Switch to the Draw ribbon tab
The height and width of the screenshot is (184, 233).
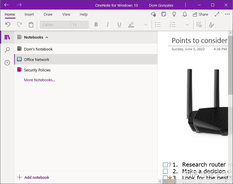point(48,15)
